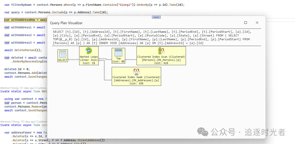Viewport: 295px width, 144px height.
Task: Click the Query Plan Visualizer title
Action: [x=66, y=23]
